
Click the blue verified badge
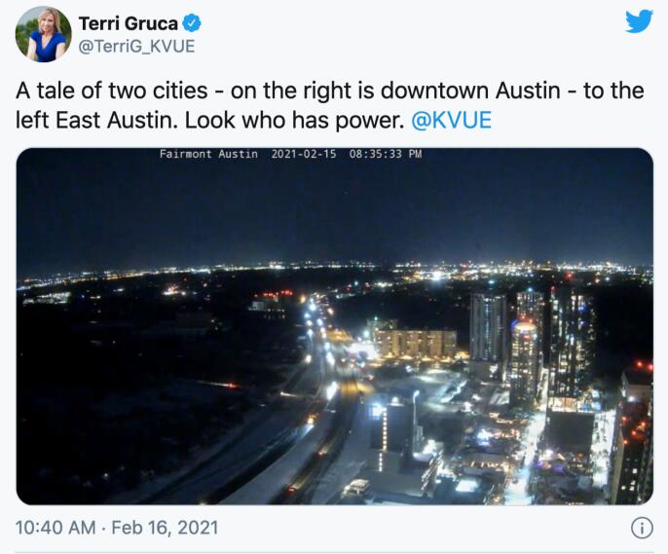point(192,23)
